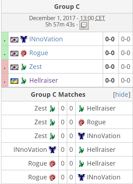Open the Rogue player link
Viewport: 133px width, 184px height.
[x=39, y=53]
